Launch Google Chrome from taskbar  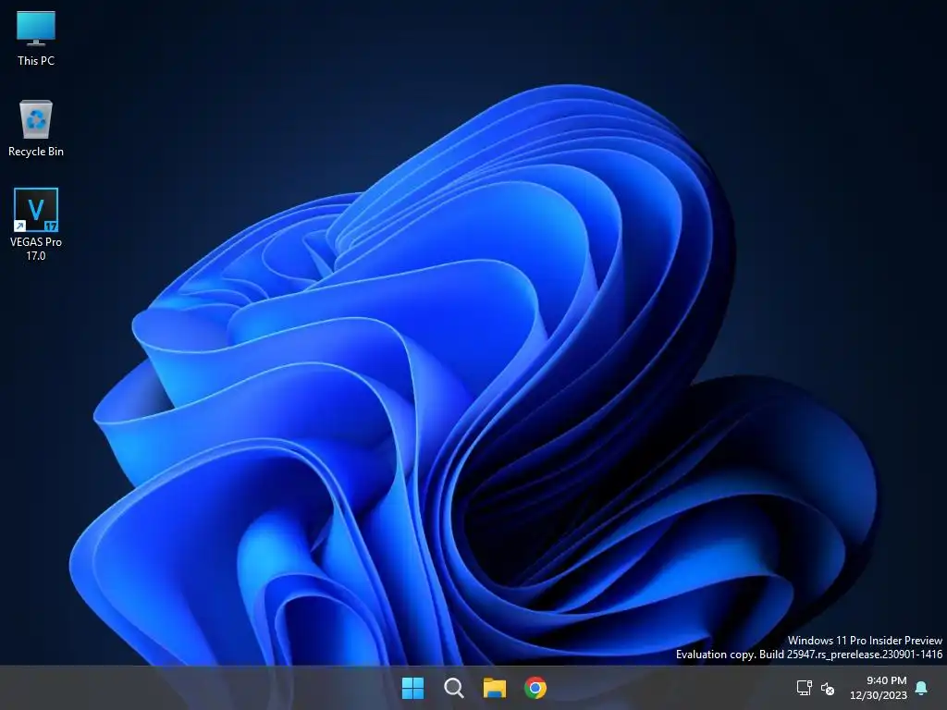(x=535, y=688)
